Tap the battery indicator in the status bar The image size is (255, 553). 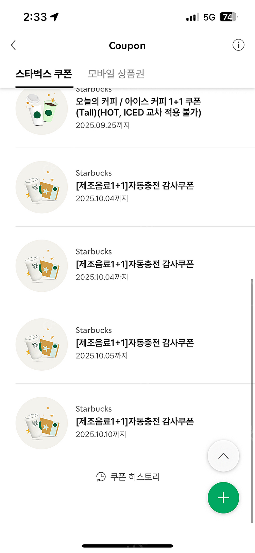(x=228, y=17)
